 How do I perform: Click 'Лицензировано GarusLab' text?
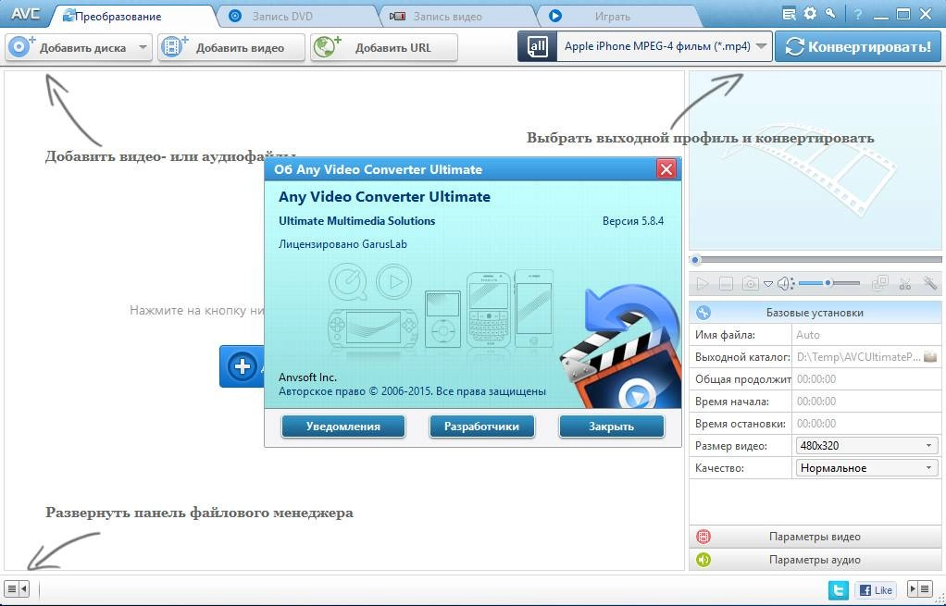point(342,244)
